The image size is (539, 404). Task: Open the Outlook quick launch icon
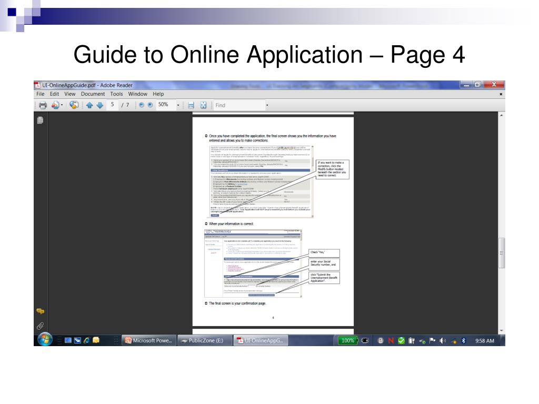pyautogui.click(x=96, y=340)
